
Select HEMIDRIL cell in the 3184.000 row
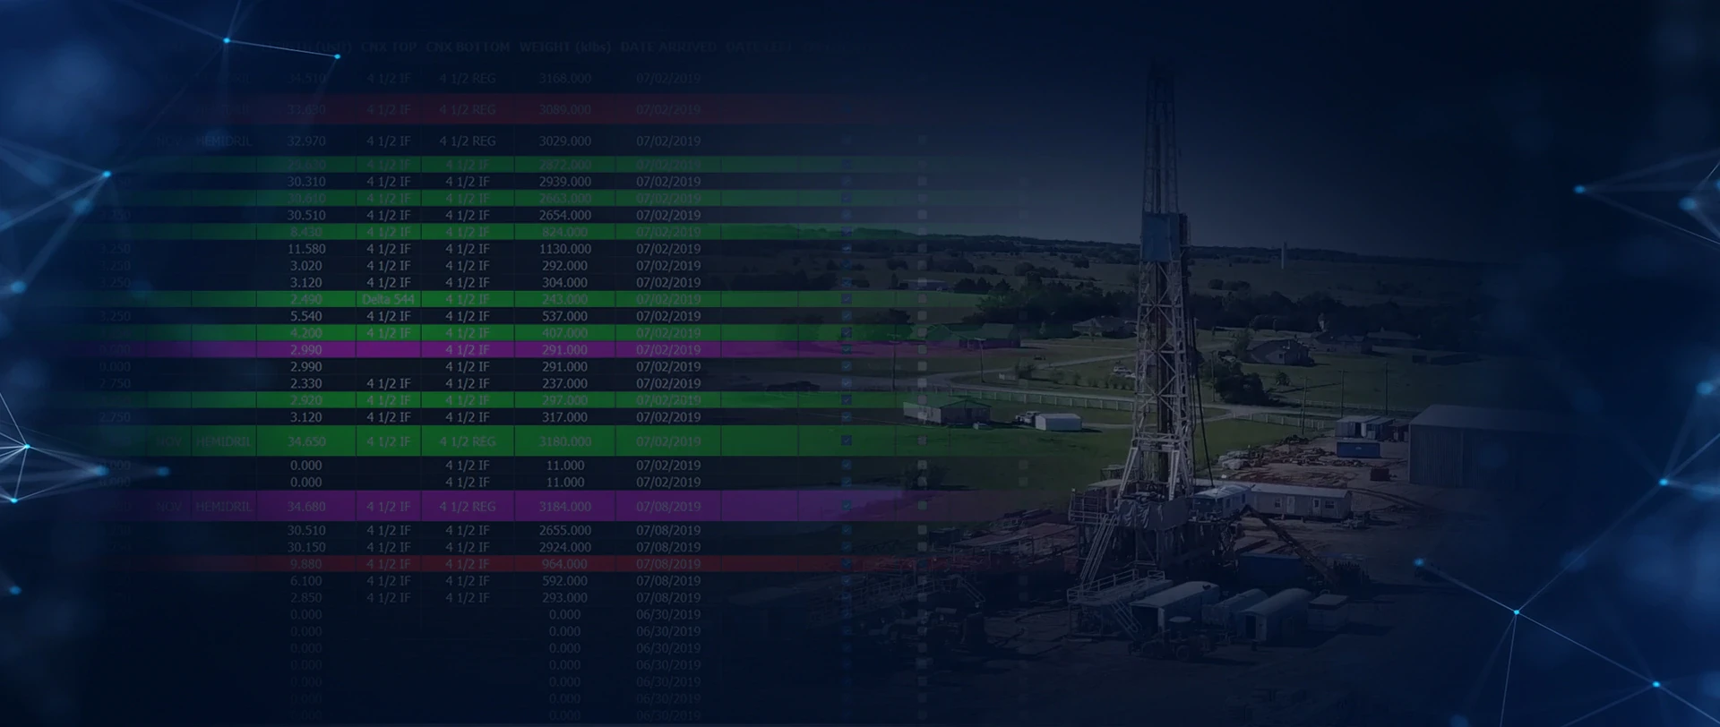(224, 507)
